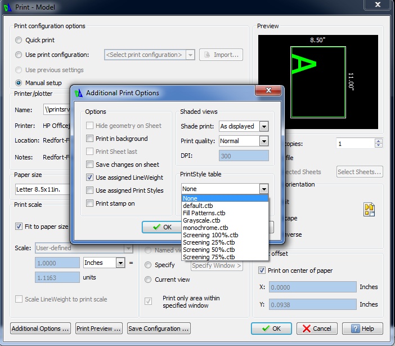Click the printer Name field

(x=57, y=109)
